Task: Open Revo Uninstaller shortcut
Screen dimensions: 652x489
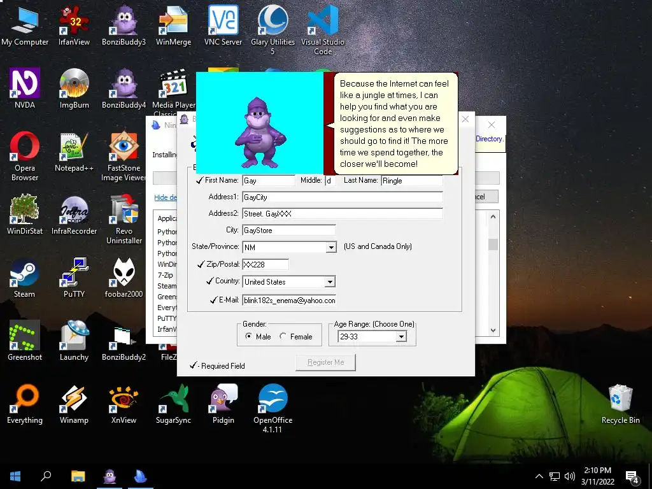Action: tap(124, 219)
